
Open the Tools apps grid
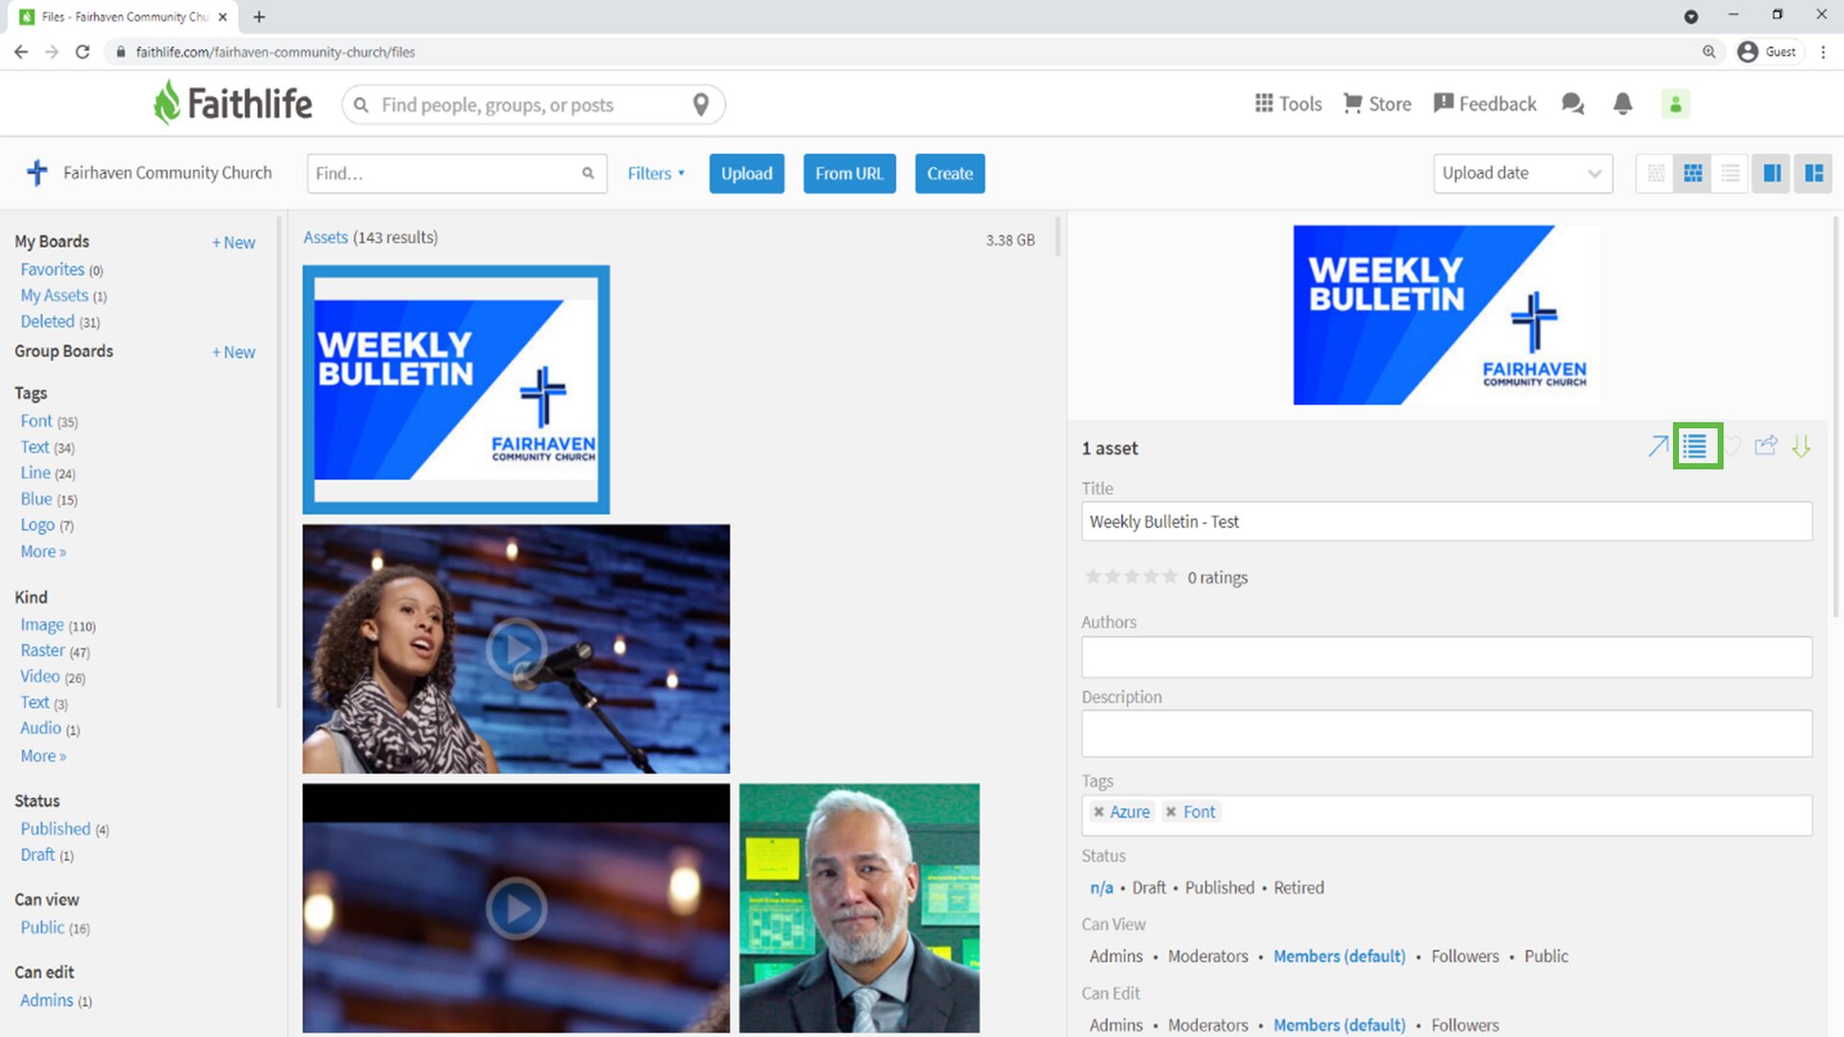pyautogui.click(x=1288, y=104)
